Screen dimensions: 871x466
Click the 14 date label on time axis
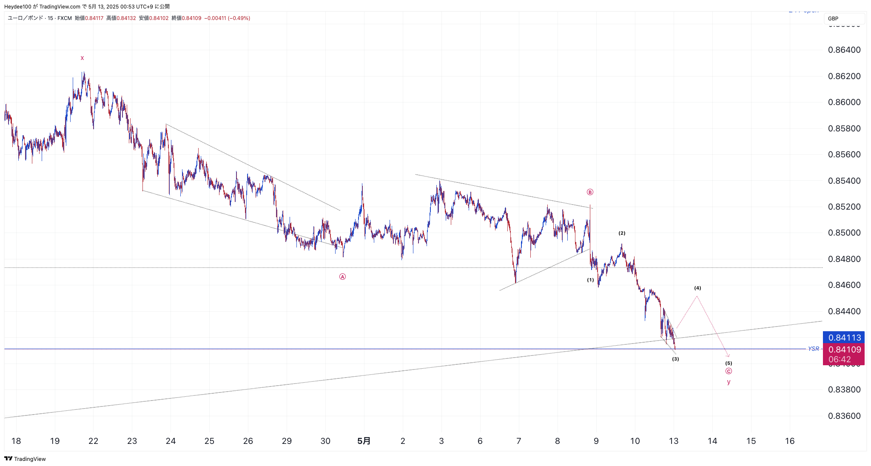tap(712, 441)
